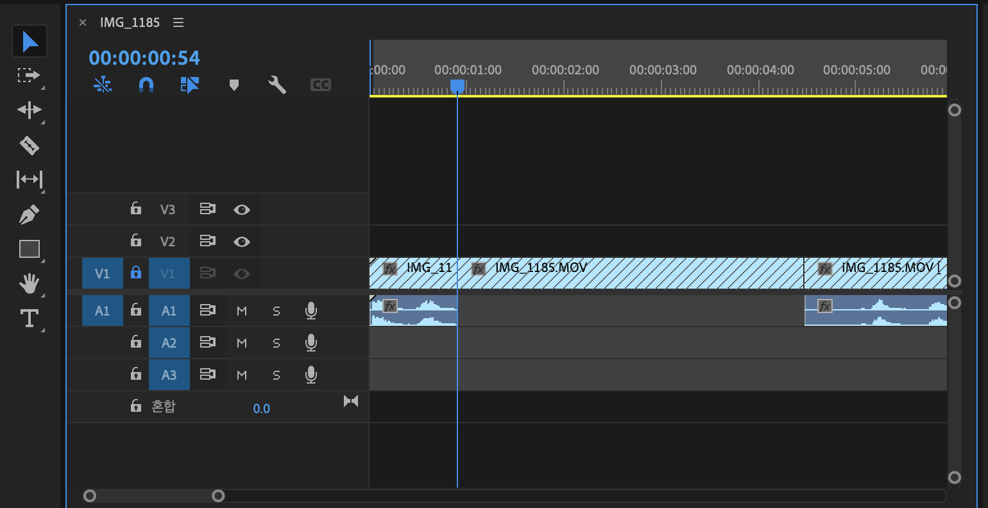988x508 pixels.
Task: Select the Ripple Edit tool
Action: click(30, 110)
